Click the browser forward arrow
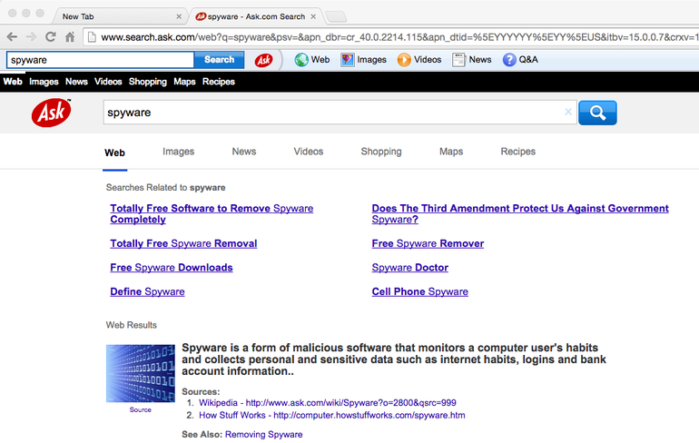This screenshot has height=443, width=699. pyautogui.click(x=31, y=37)
